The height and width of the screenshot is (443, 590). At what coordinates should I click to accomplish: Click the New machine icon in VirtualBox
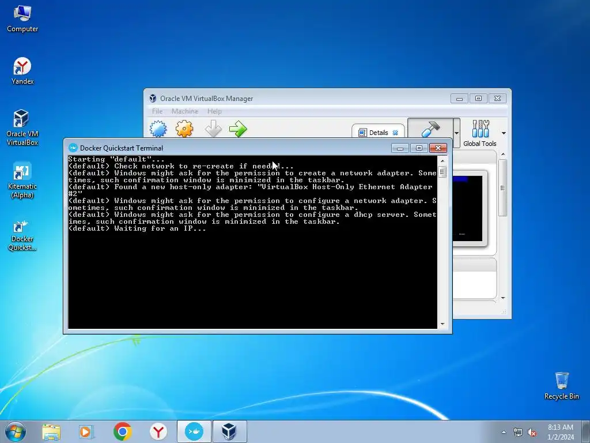tap(158, 129)
